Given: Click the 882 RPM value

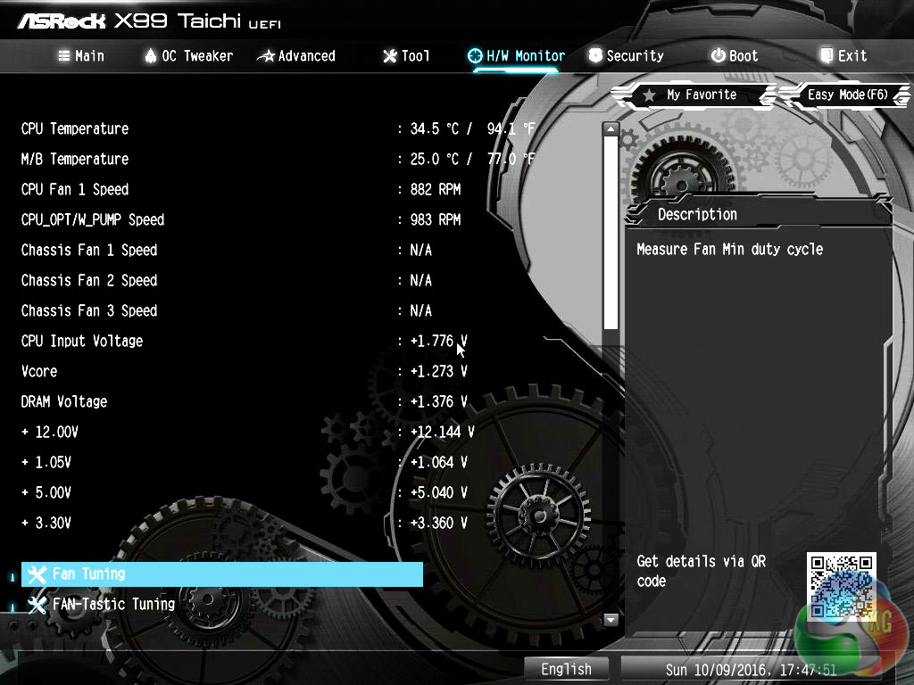Looking at the screenshot, I should 436,189.
